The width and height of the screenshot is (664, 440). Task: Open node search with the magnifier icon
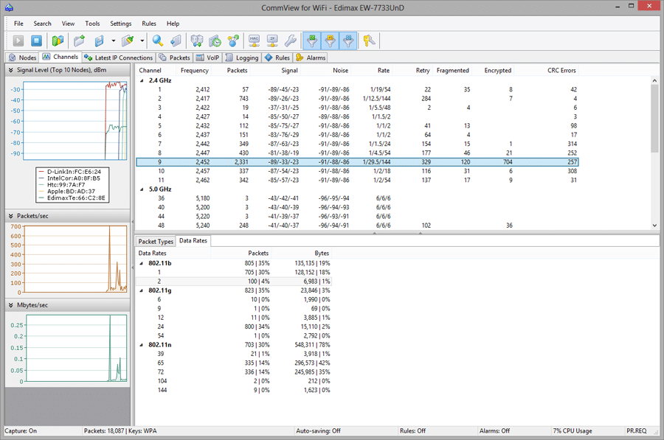pos(156,41)
